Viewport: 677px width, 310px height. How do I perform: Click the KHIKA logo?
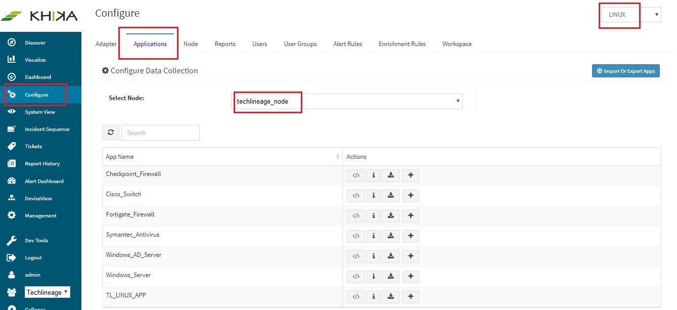coord(39,16)
